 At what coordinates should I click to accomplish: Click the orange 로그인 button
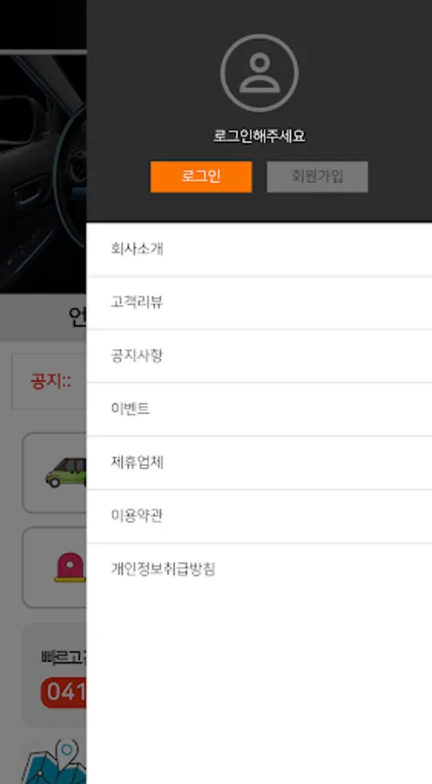pos(201,177)
